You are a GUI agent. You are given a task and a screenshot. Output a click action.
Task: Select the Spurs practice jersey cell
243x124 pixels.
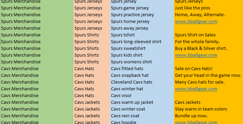click(x=142, y=15)
